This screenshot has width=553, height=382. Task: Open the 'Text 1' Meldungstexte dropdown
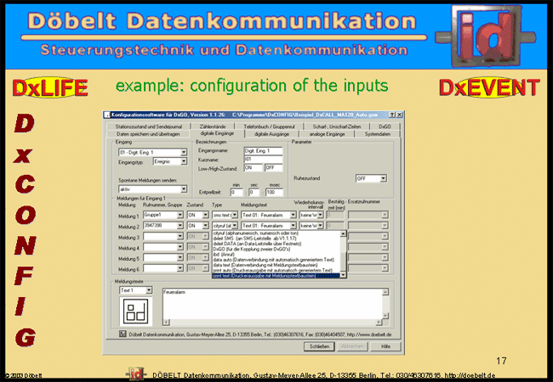click(149, 290)
